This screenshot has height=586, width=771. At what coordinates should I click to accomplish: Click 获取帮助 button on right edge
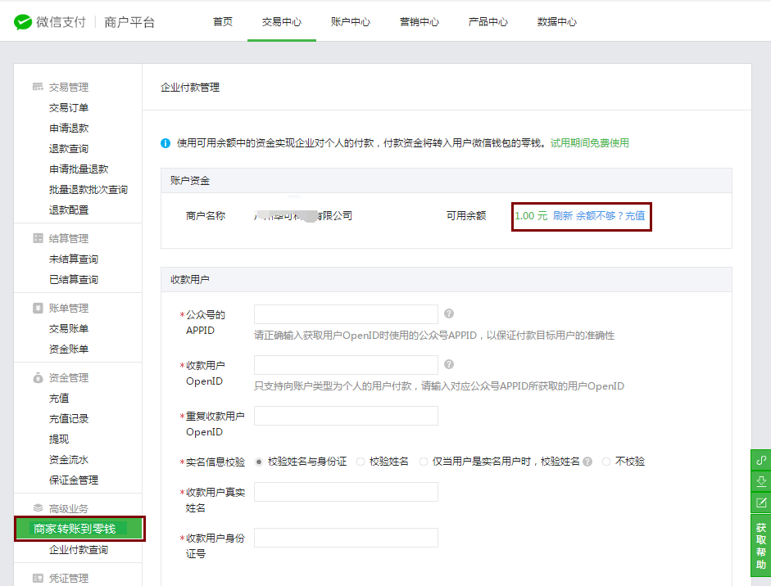[761, 545]
